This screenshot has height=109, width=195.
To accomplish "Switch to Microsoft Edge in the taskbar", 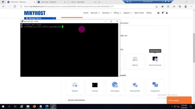I will coord(47,106).
